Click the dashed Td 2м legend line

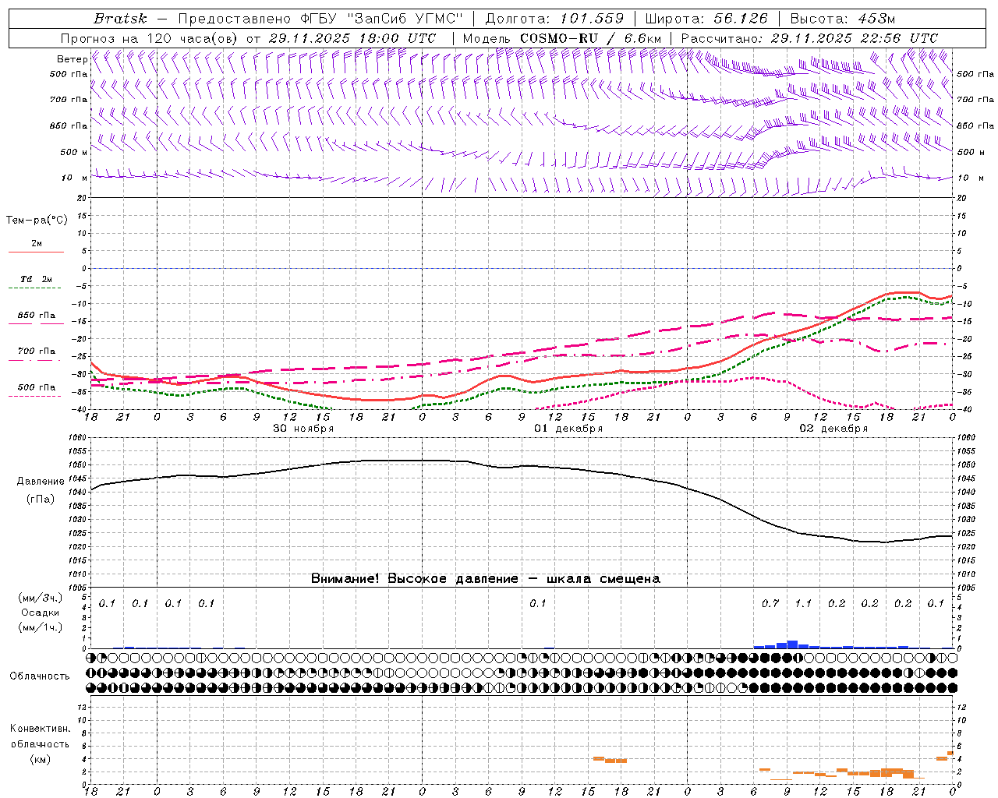36,288
